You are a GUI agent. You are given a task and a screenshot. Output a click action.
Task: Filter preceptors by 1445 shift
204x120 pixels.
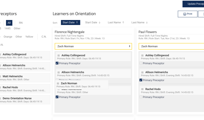[7, 28]
